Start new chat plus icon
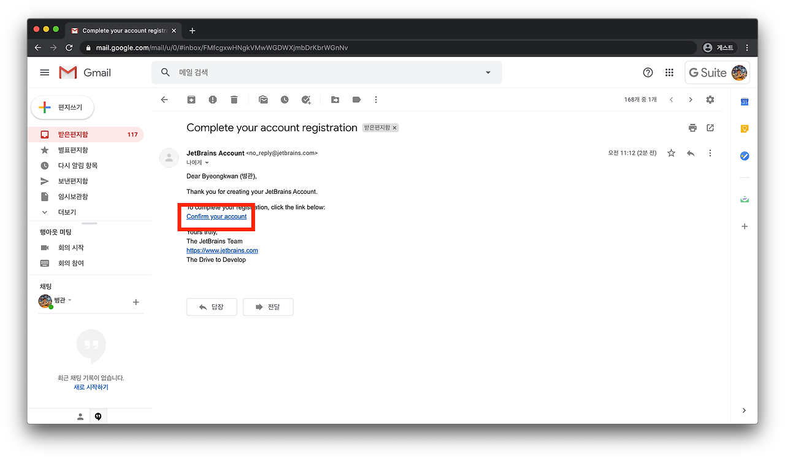Viewport: 785px width, 460px height. coord(136,302)
